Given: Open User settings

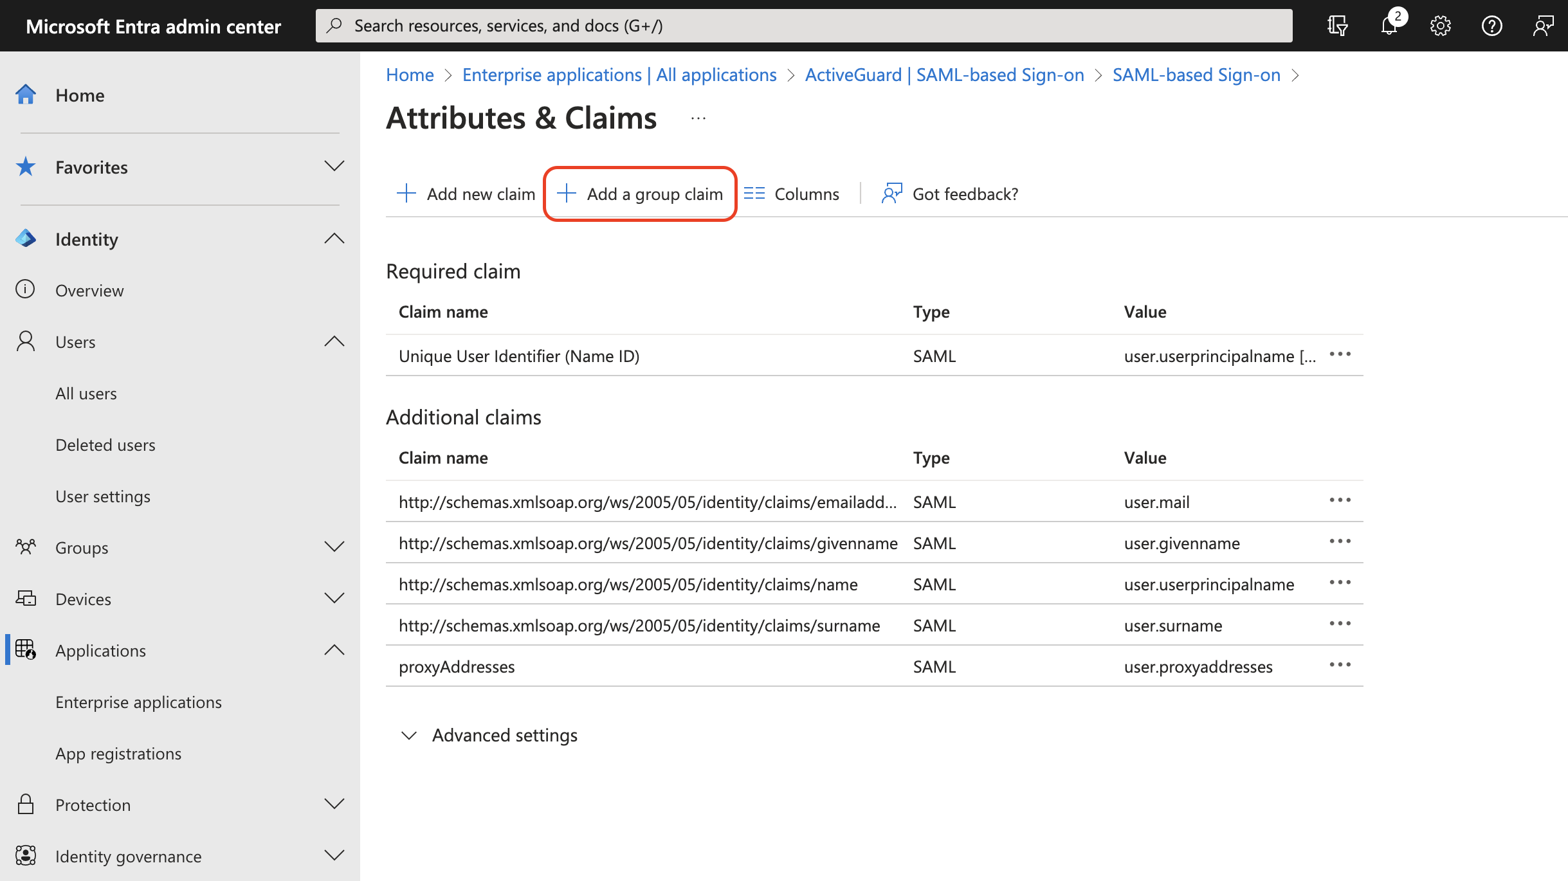Looking at the screenshot, I should (x=103, y=496).
